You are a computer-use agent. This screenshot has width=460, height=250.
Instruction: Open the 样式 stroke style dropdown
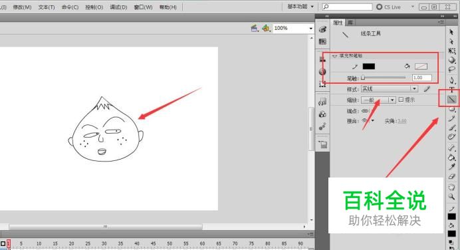pos(390,89)
